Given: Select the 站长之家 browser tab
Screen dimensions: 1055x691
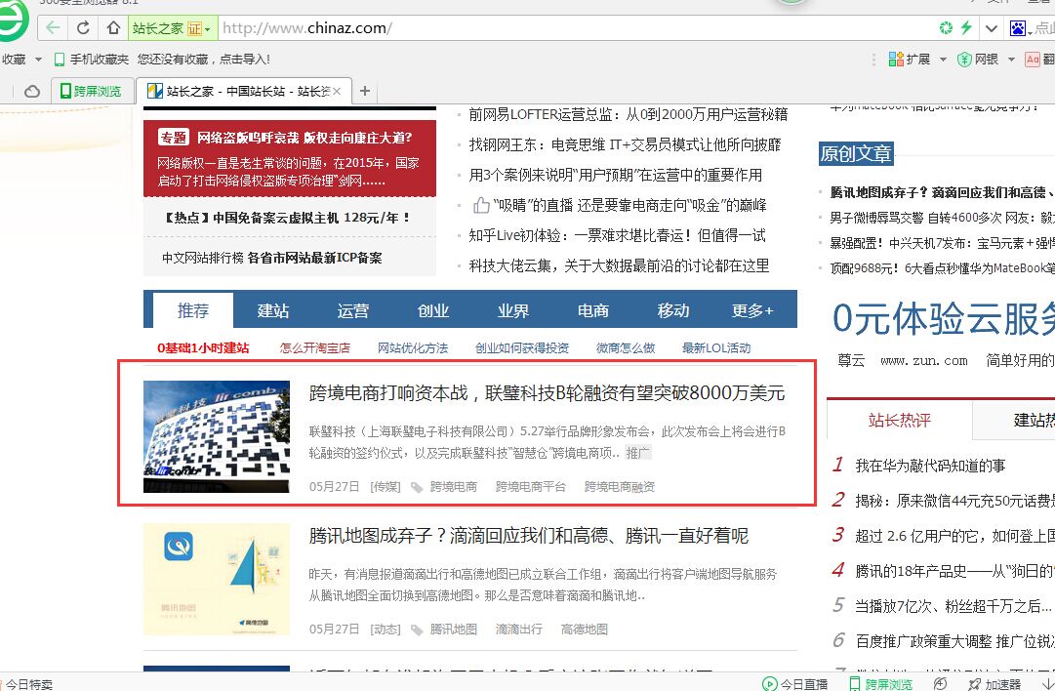Looking at the screenshot, I should pos(244,91).
